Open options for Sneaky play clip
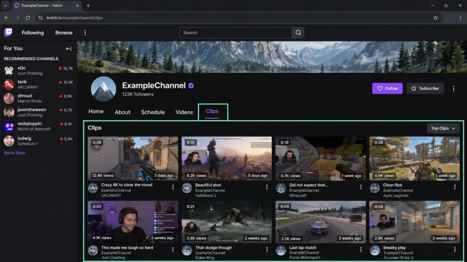 [x=455, y=250]
